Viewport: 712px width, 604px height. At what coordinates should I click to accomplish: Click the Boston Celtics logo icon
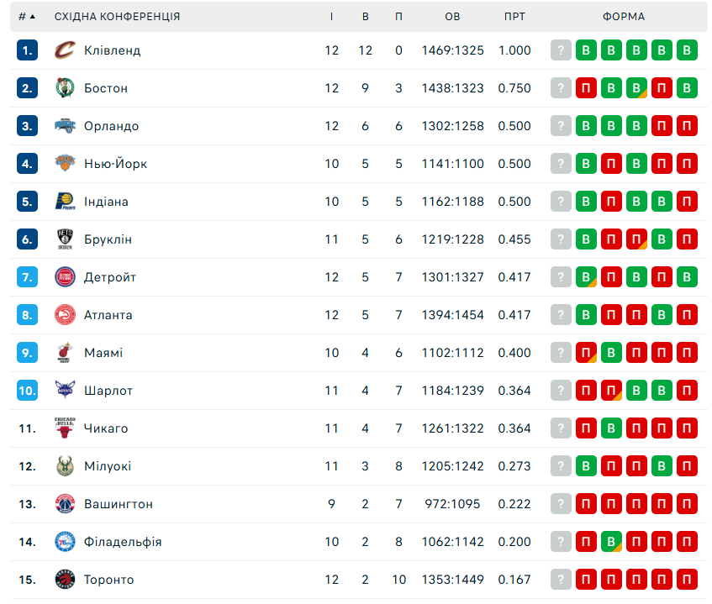(x=65, y=88)
